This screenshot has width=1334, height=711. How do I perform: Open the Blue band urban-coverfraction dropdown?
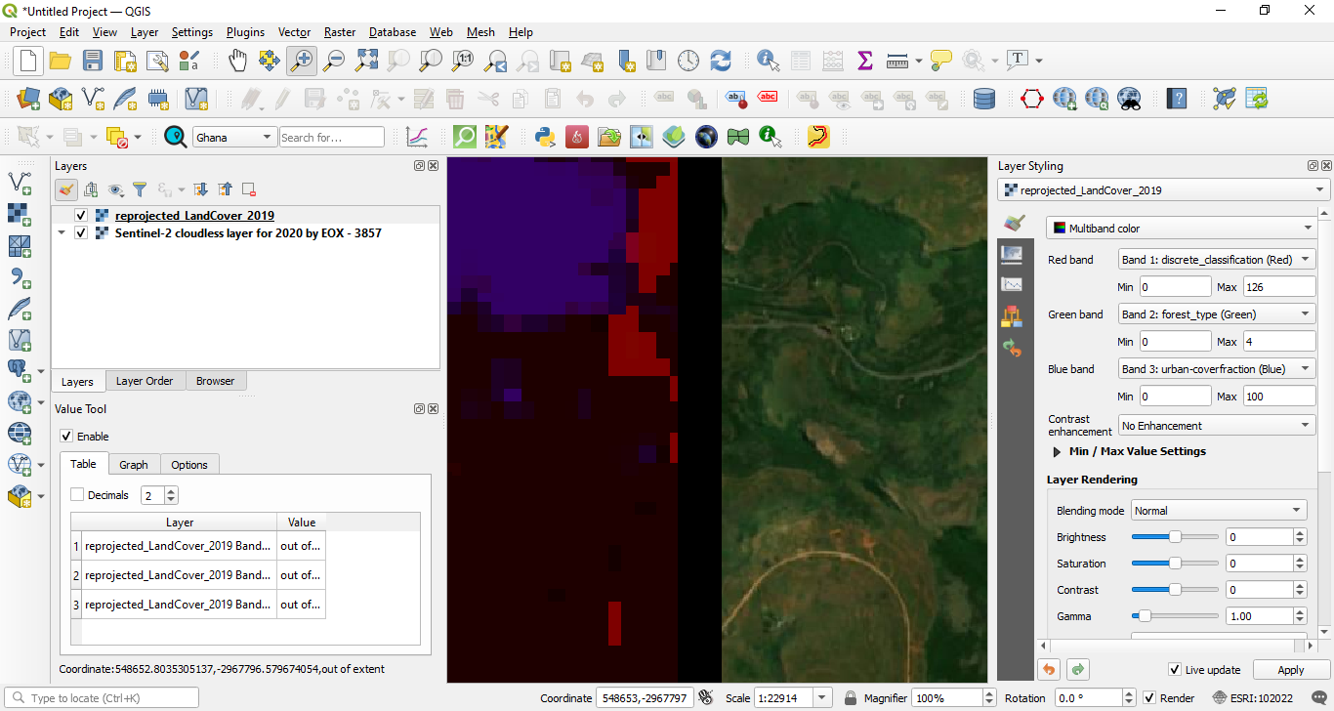[x=1217, y=369]
